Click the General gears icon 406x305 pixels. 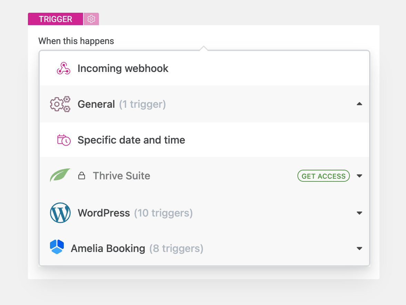point(60,104)
